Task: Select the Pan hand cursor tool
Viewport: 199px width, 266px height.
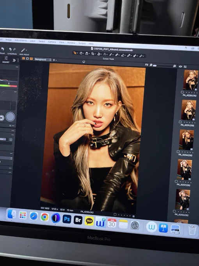Action: pos(81,53)
